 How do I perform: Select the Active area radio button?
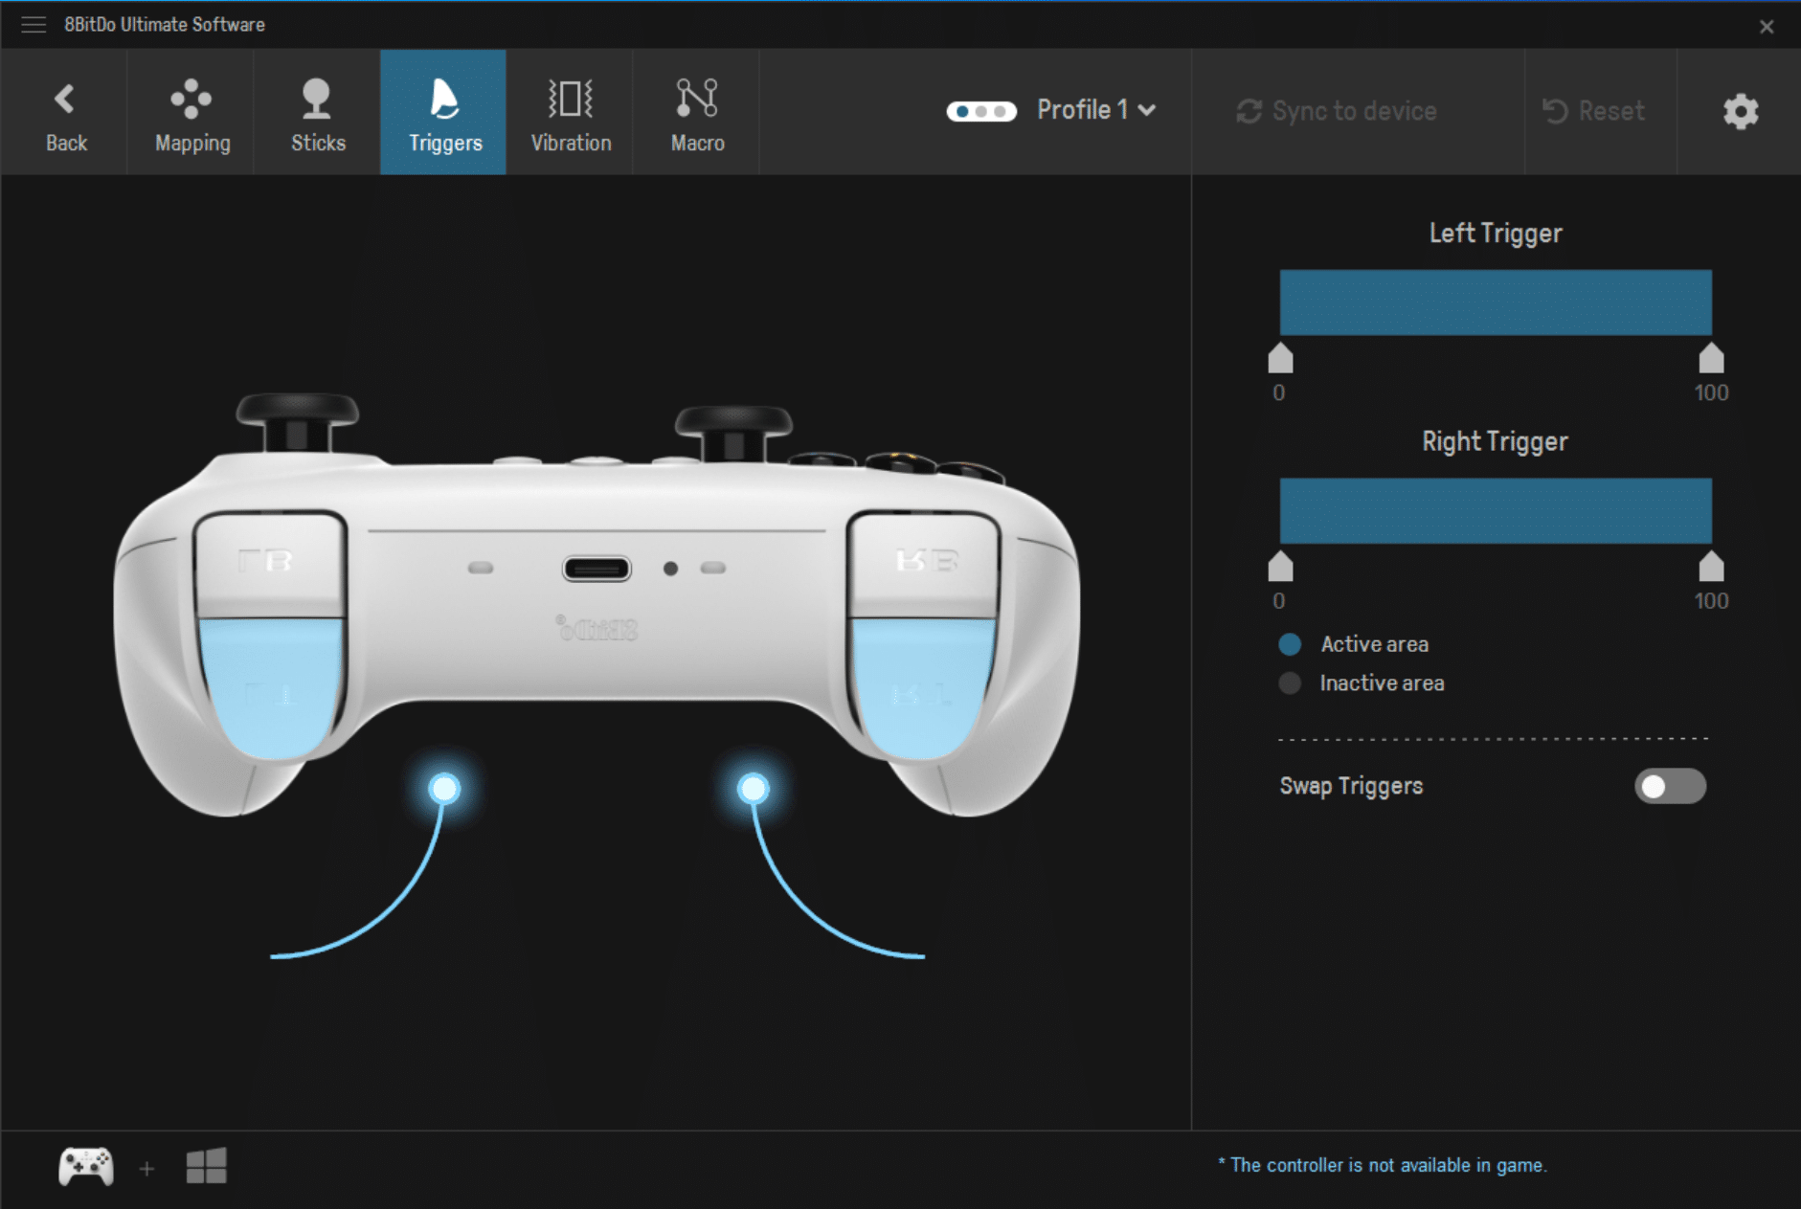1291,643
